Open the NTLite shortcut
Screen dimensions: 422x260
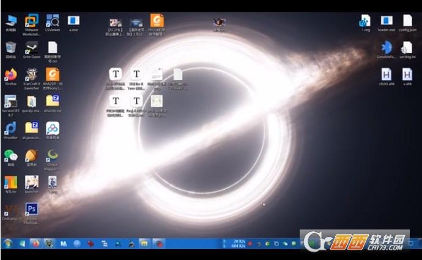tap(11, 184)
